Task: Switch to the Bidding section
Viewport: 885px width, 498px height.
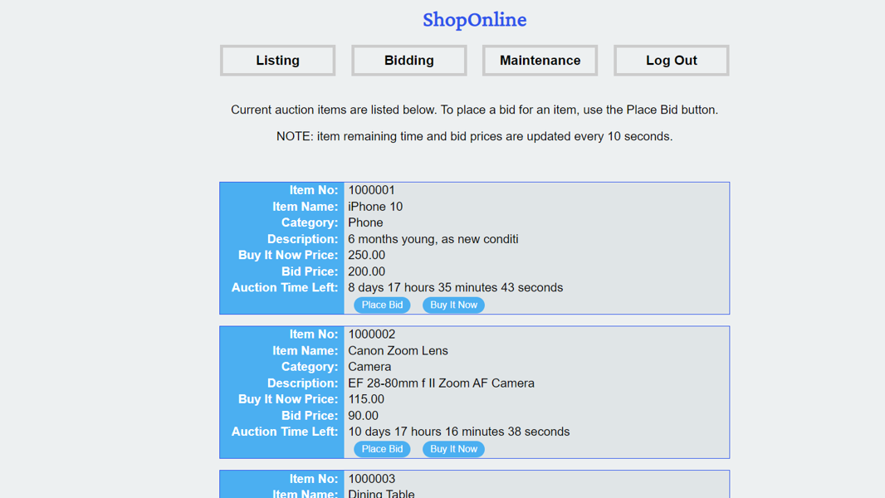Action: pyautogui.click(x=408, y=60)
